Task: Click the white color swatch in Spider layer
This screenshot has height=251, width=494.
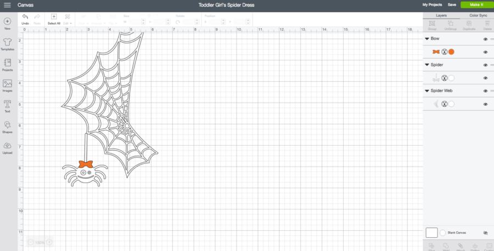Action: point(452,78)
